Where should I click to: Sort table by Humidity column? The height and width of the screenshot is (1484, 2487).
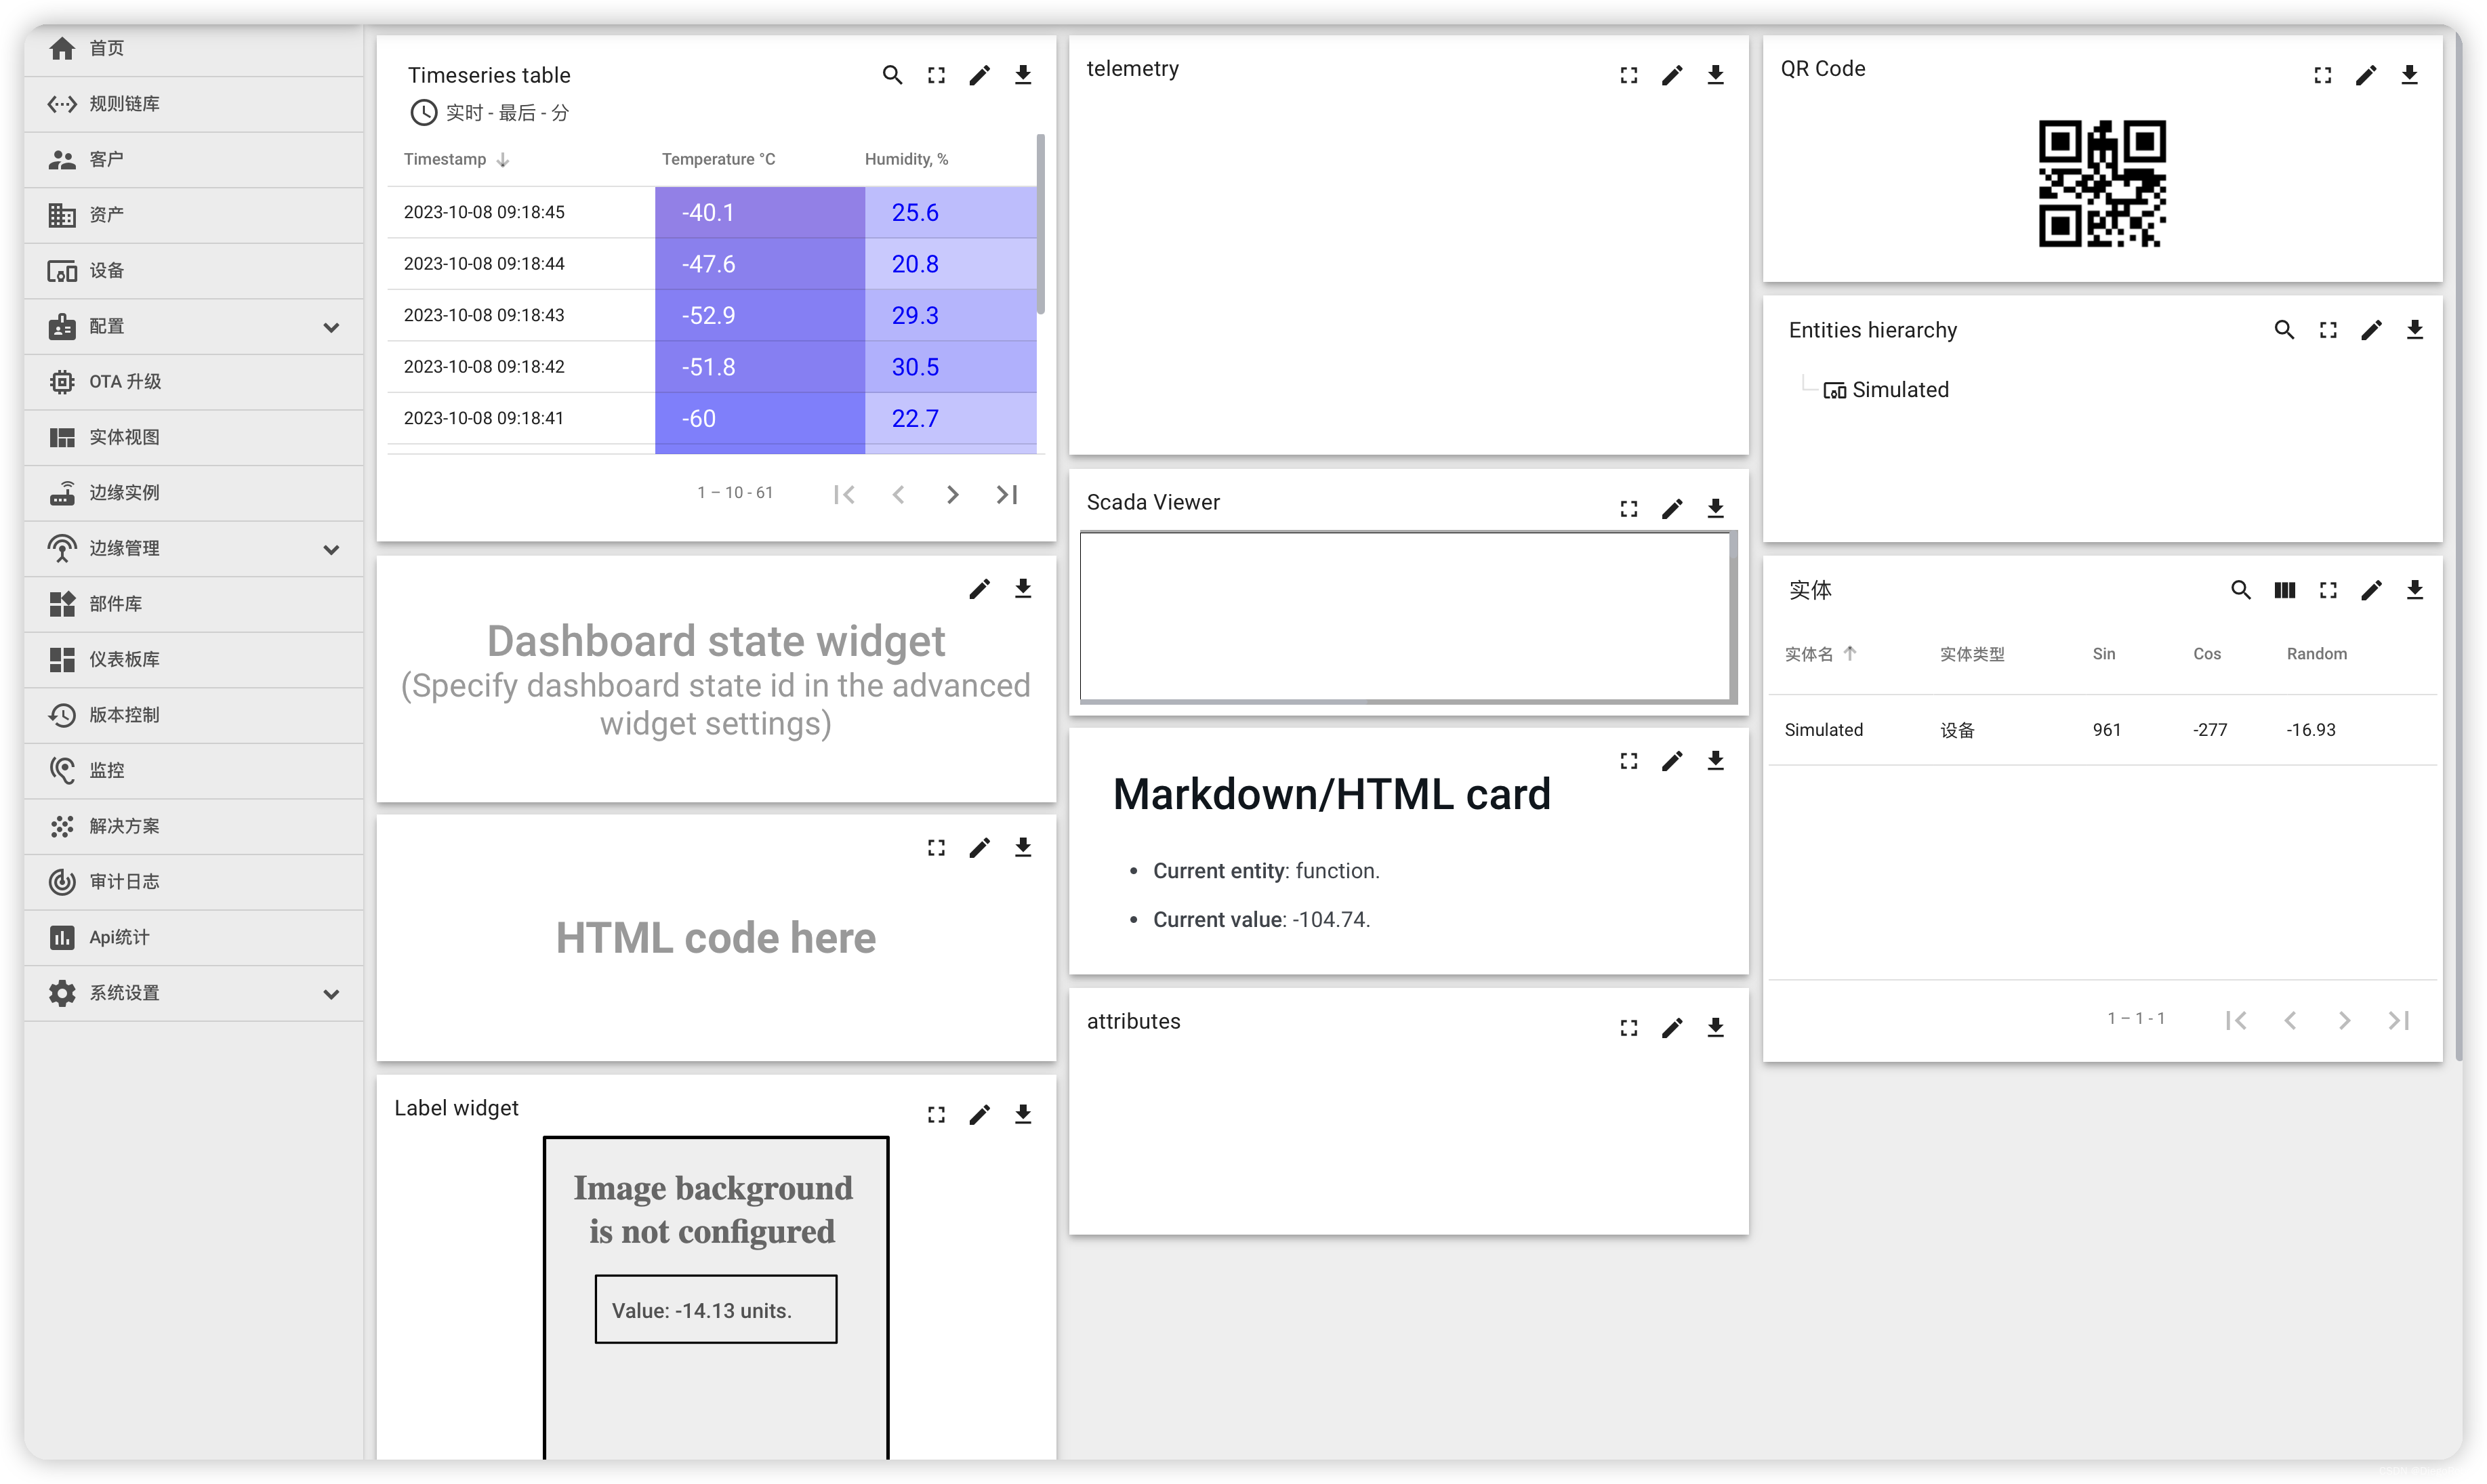[x=906, y=159]
